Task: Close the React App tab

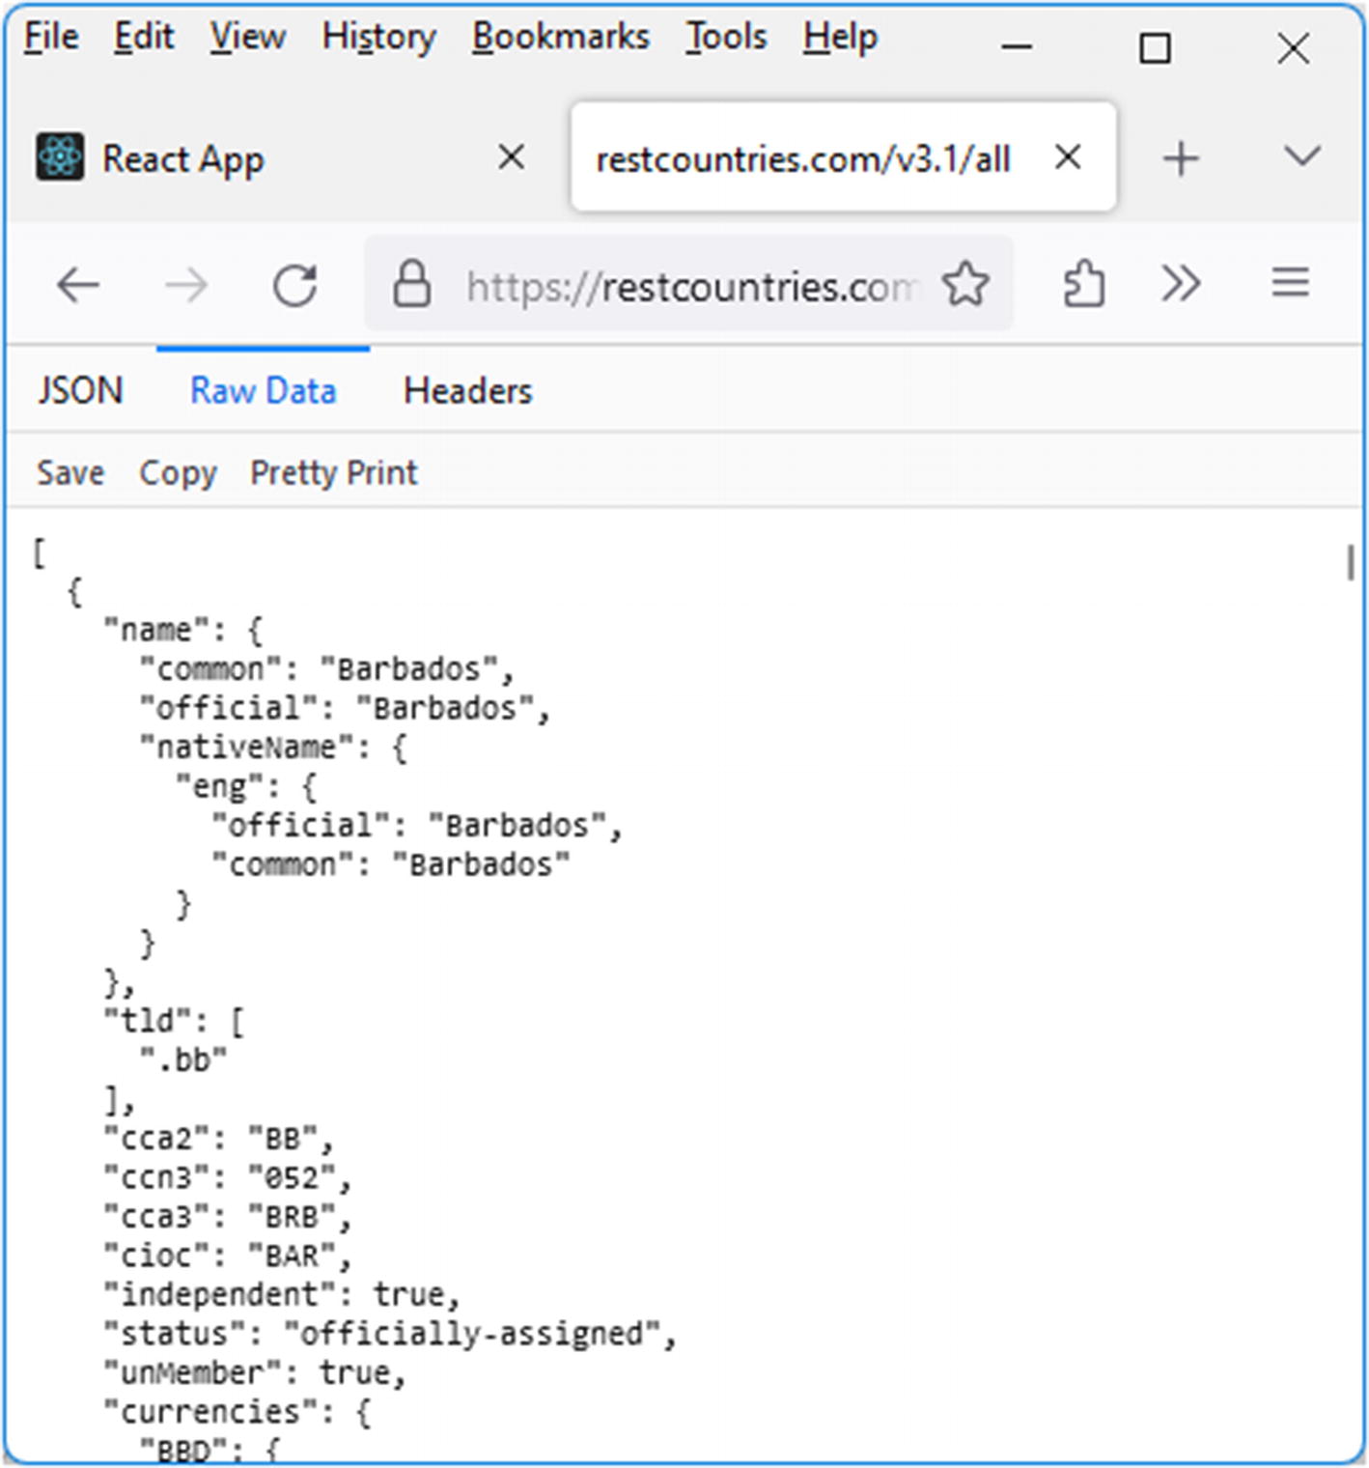Action: pyautogui.click(x=511, y=156)
